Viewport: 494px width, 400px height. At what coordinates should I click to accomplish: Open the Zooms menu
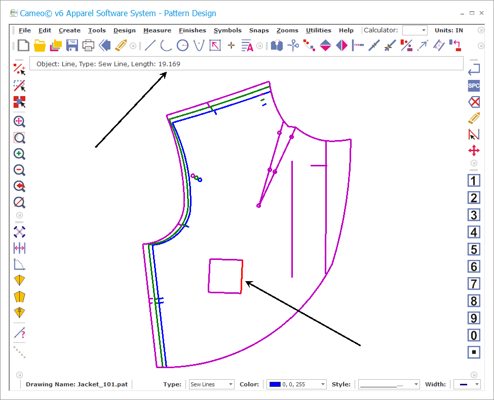pyautogui.click(x=287, y=30)
